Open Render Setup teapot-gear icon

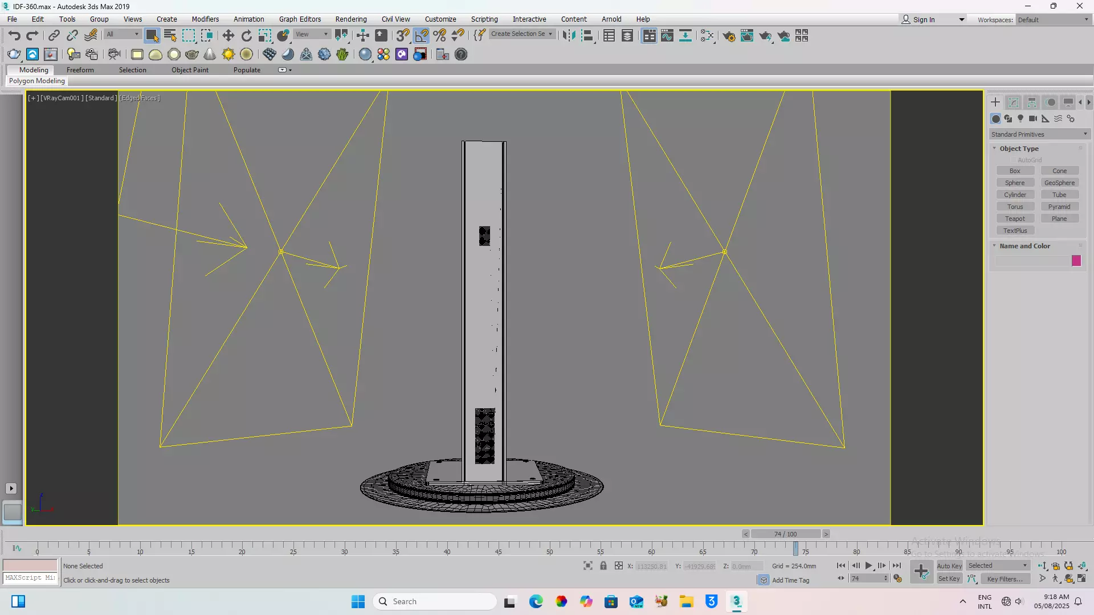(729, 36)
